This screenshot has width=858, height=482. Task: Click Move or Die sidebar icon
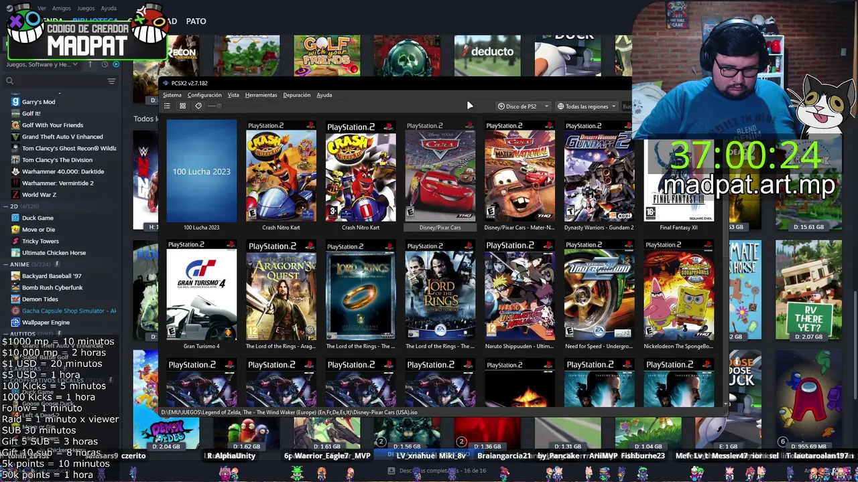tap(15, 230)
